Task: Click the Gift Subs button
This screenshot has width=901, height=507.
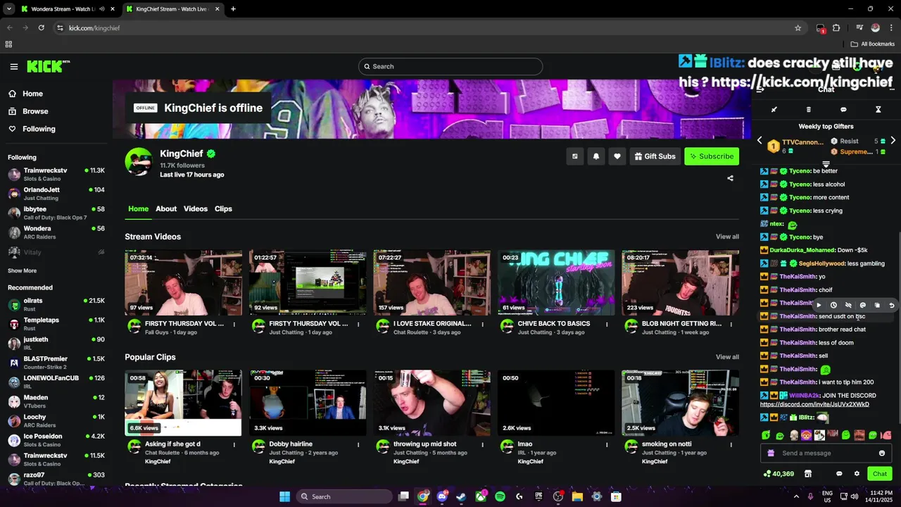Action: click(655, 156)
